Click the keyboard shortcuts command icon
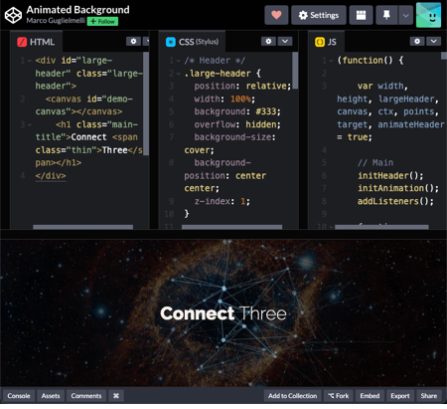The image size is (447, 409). pos(116,396)
